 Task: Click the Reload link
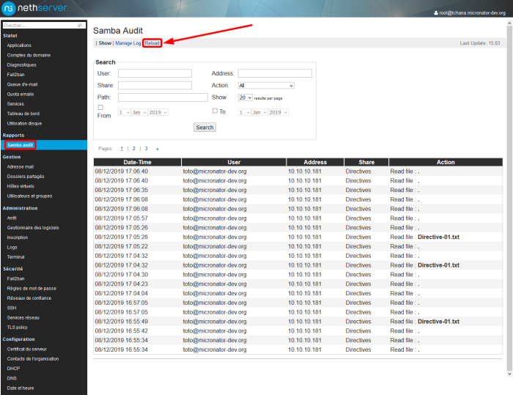pyautogui.click(x=152, y=43)
